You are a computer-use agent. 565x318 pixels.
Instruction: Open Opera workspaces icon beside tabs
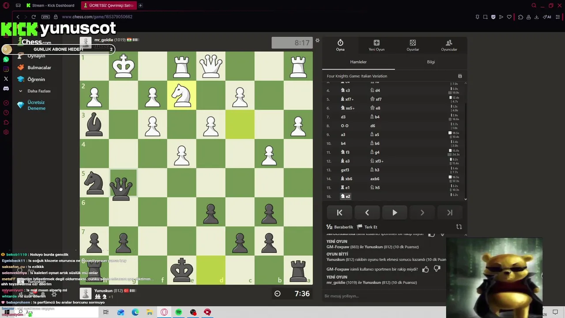click(18, 5)
